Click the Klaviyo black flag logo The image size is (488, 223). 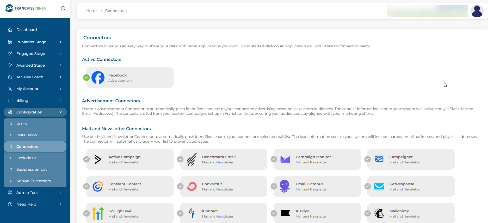286,213
